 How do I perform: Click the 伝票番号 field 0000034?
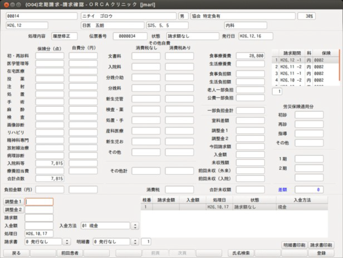(130, 36)
